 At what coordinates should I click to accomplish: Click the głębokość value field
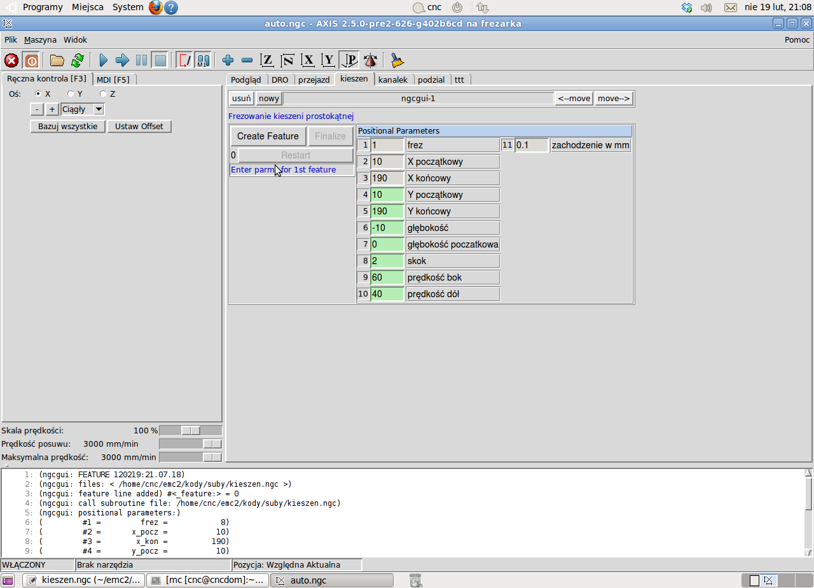coord(387,228)
